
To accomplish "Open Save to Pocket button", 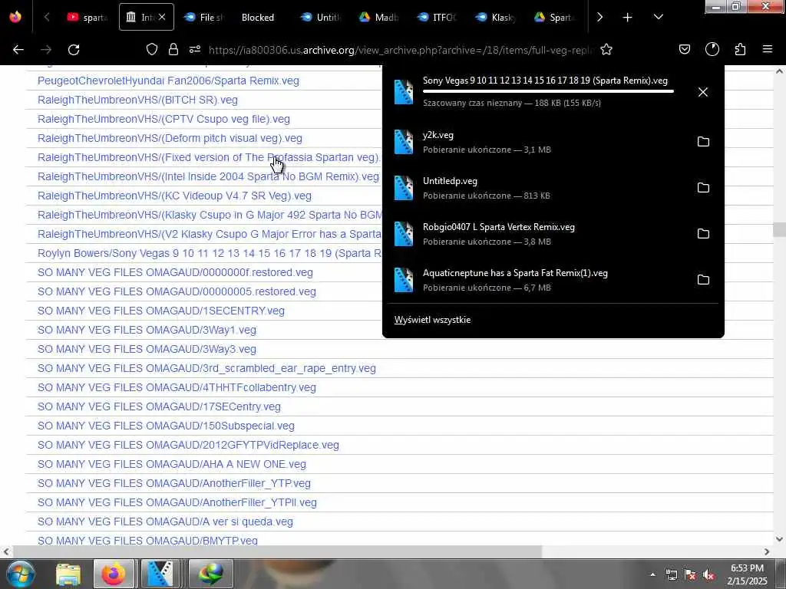I will (685, 49).
